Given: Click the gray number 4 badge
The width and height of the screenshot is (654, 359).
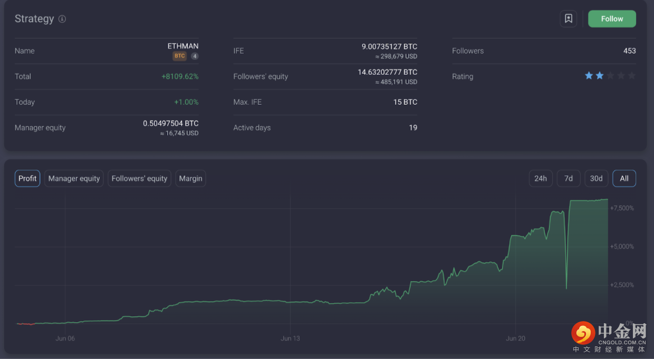Looking at the screenshot, I should coord(195,56).
